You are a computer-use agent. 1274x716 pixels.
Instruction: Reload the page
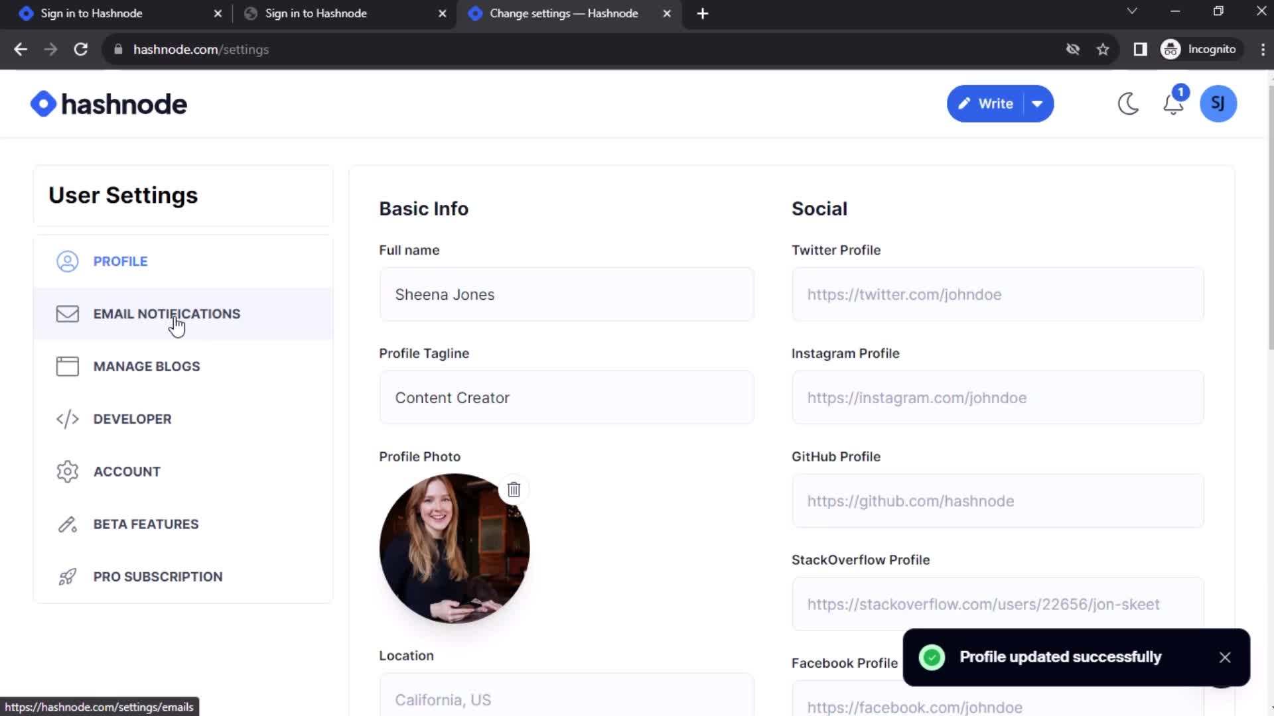pyautogui.click(x=80, y=49)
